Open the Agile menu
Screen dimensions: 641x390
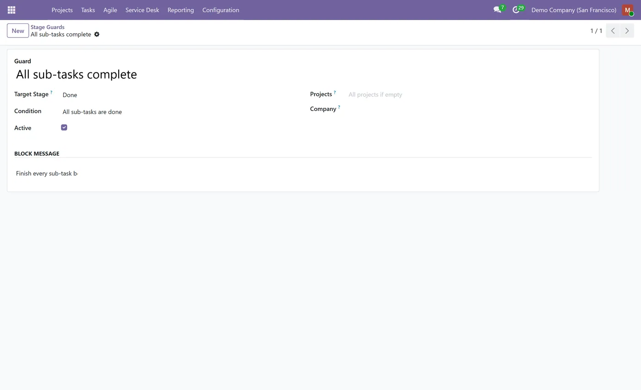[x=110, y=10]
